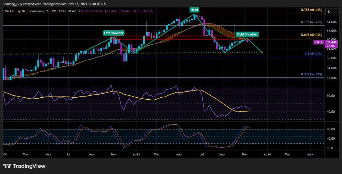Click the 0.786 (66.19%) Fibonacci label
Viewport: 342px width, 174px height.
(x=311, y=10)
